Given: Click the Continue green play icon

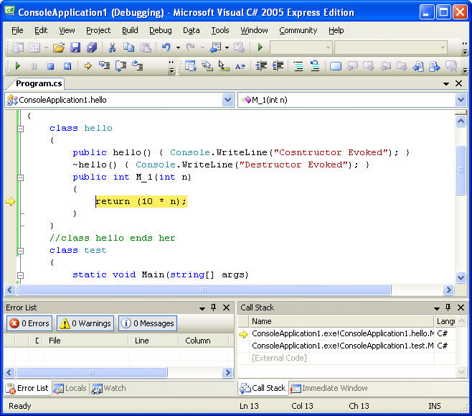Looking at the screenshot, I should tap(18, 66).
